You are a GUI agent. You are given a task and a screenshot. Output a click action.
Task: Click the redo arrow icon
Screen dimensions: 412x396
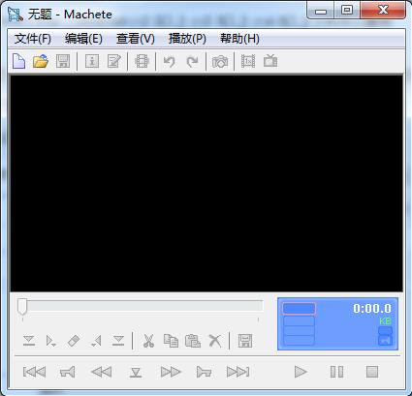pos(192,61)
